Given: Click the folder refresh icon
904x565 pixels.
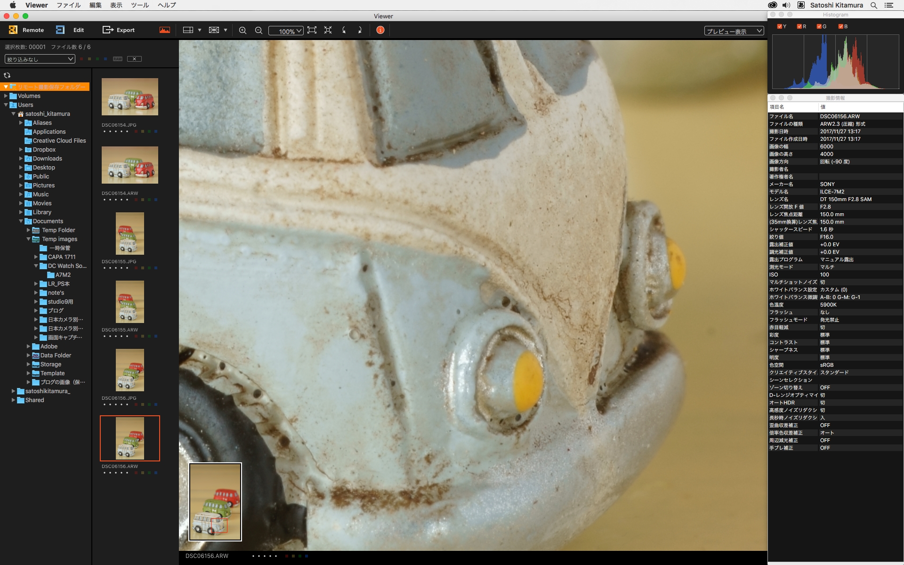Looking at the screenshot, I should pos(7,75).
